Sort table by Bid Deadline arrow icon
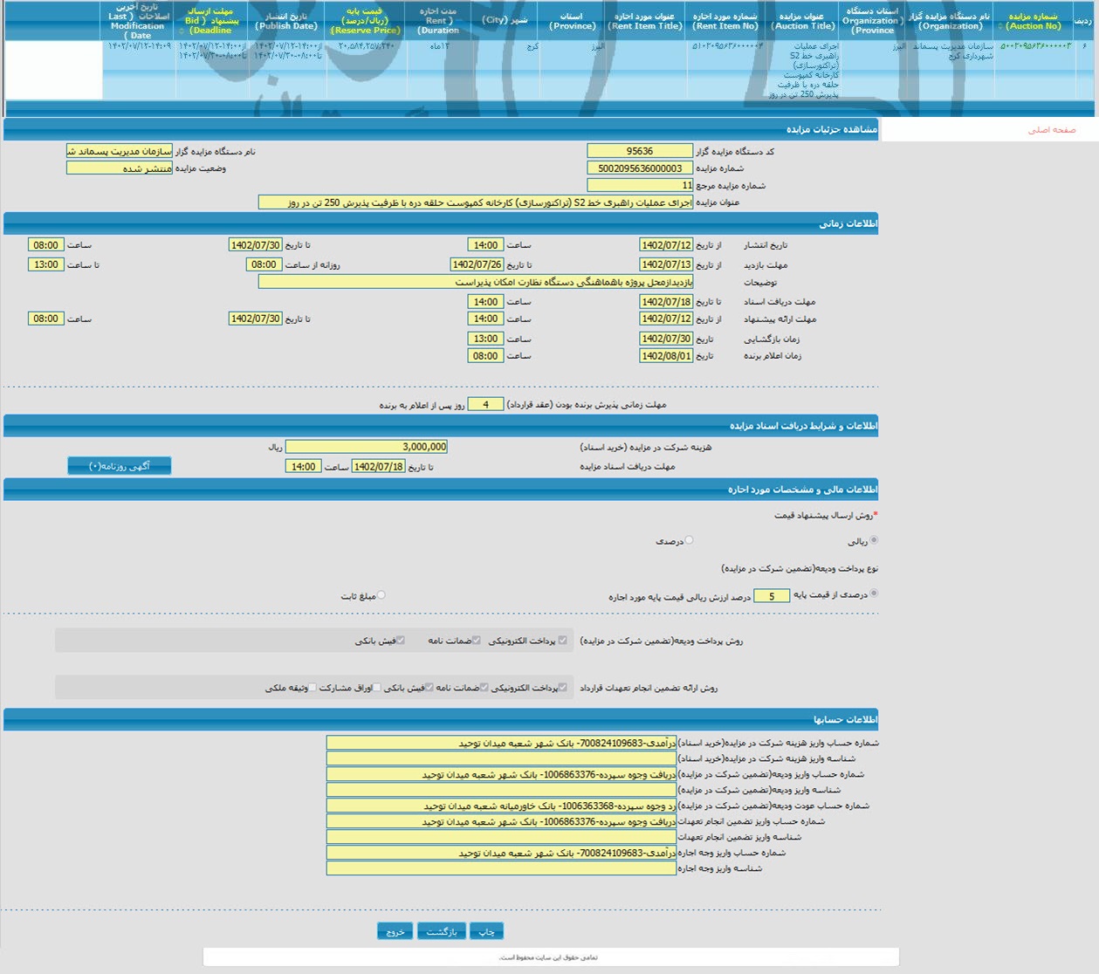The height and width of the screenshot is (974, 1099). [182, 31]
